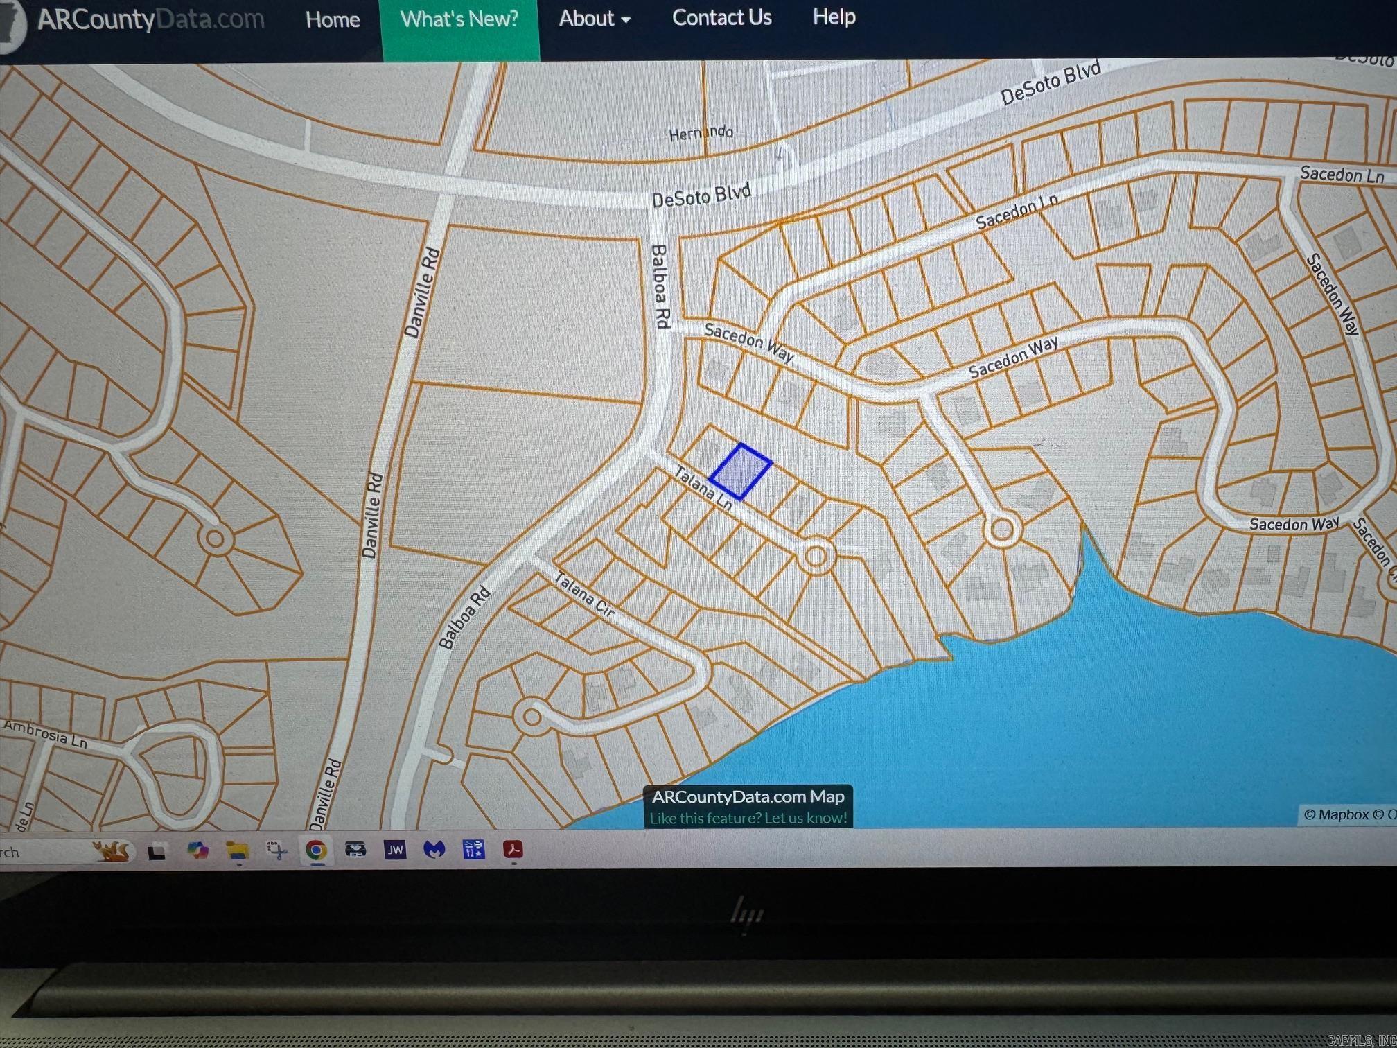1397x1048 pixels.
Task: Launch the Microsoft 365 app from the taskbar
Action: [x=199, y=851]
